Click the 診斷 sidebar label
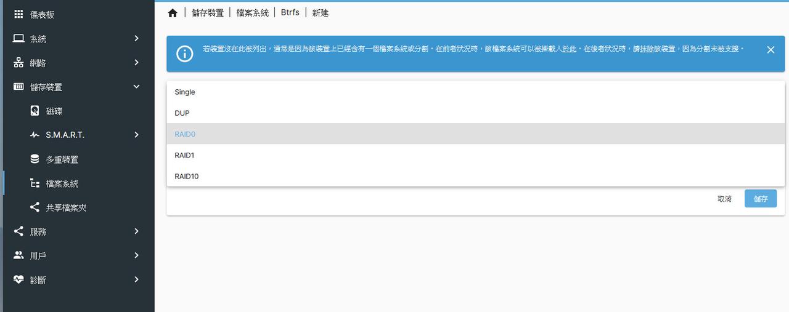789x312 pixels. tap(38, 280)
